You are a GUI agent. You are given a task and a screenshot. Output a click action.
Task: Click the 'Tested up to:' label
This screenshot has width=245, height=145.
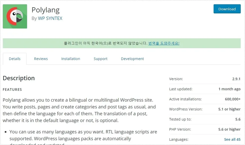coord(180,119)
